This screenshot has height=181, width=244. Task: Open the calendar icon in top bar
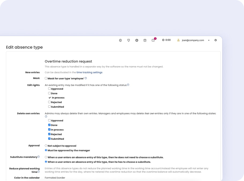[x=145, y=40]
